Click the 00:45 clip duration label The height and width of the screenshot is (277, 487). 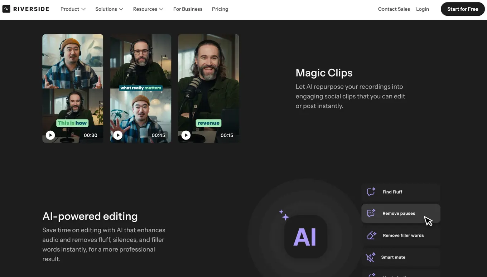click(x=158, y=135)
